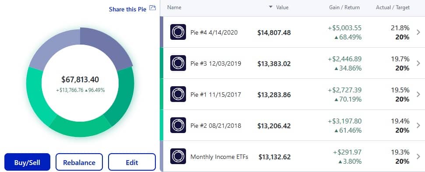Click the Pie #2 08/21/2018 pie icon

coord(178,125)
